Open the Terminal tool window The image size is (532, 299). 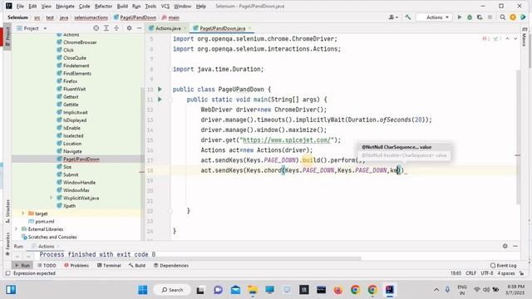109,266
